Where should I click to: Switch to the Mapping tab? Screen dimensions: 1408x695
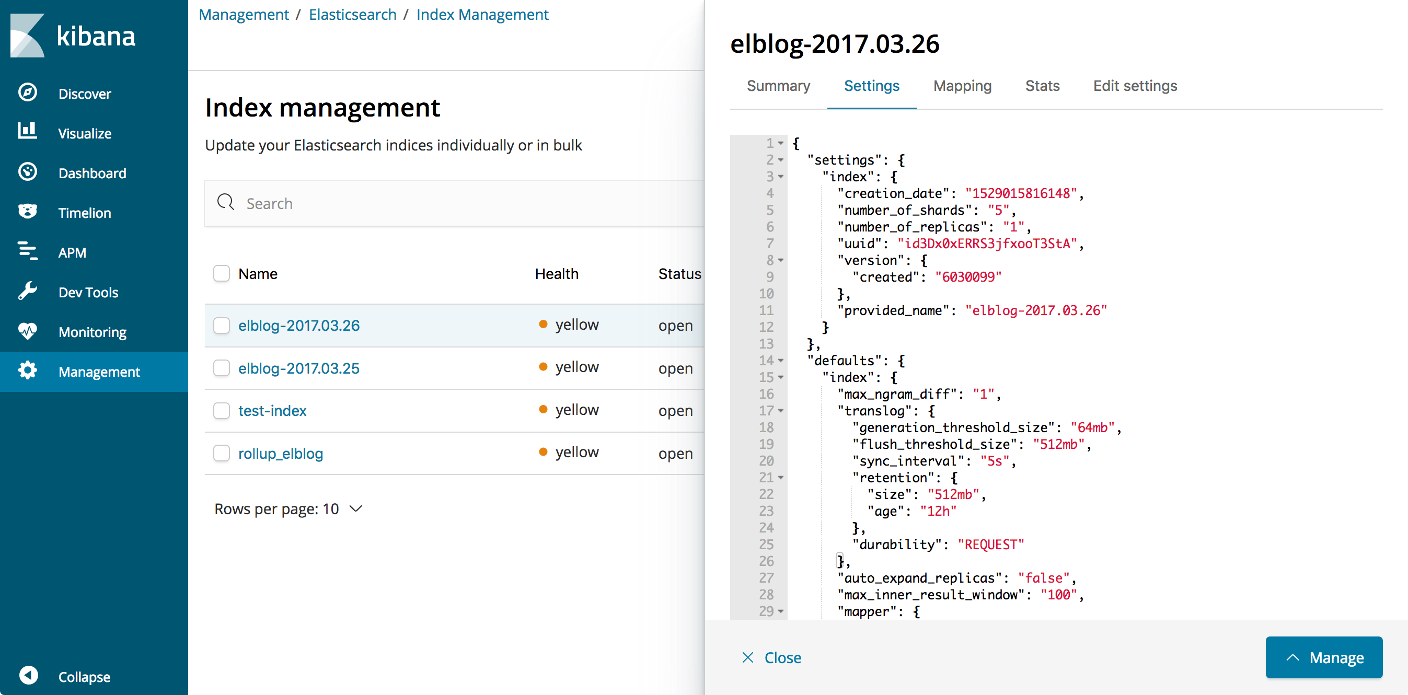962,86
